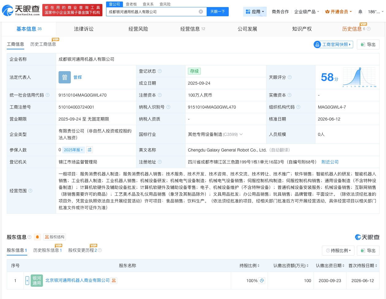Viewport: 386px width, 299px height.
Task: Open the 法律诉讼 tab
Action: pos(84,29)
